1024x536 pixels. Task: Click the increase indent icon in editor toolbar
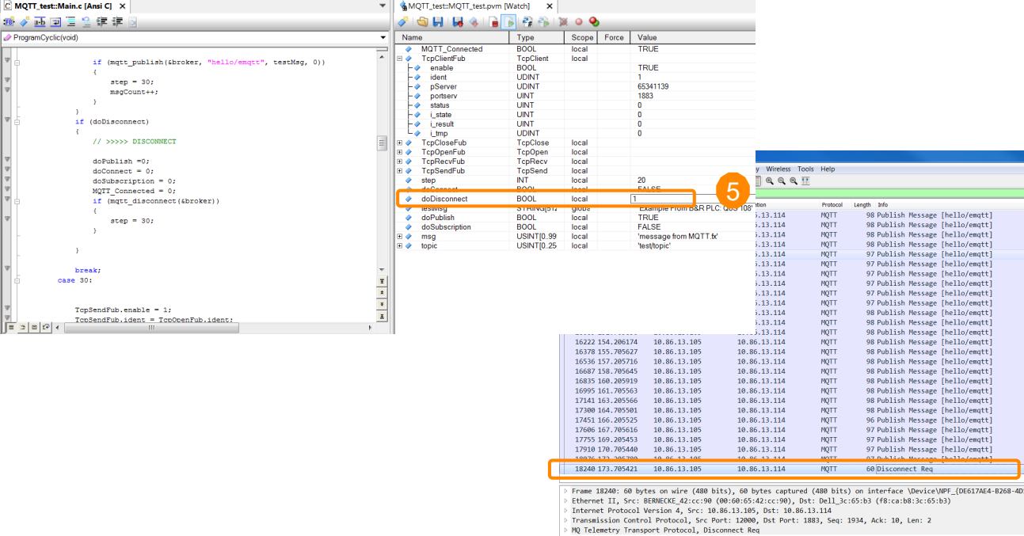point(102,22)
